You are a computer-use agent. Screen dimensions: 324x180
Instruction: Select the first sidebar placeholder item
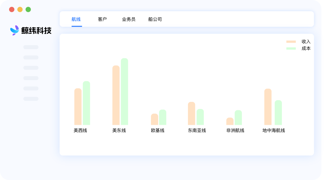[x=31, y=47]
